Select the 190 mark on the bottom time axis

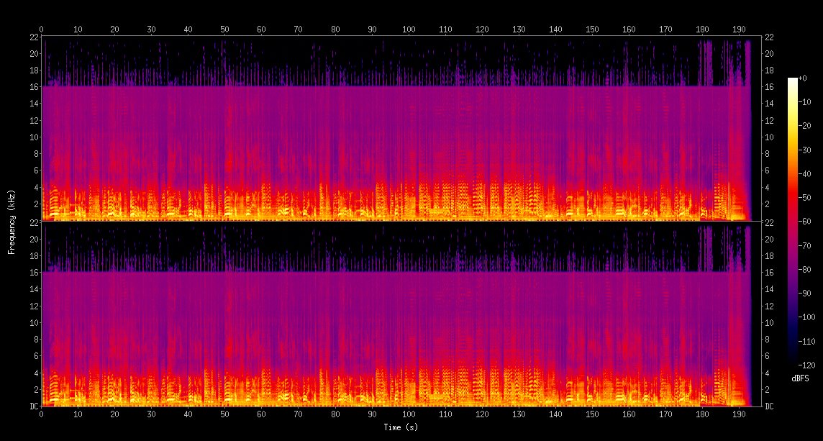[739, 414]
